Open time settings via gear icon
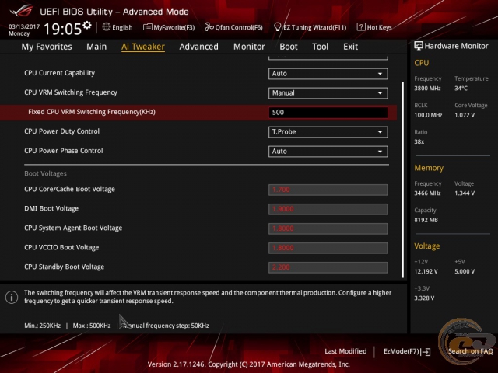The width and height of the screenshot is (498, 373). click(x=87, y=25)
